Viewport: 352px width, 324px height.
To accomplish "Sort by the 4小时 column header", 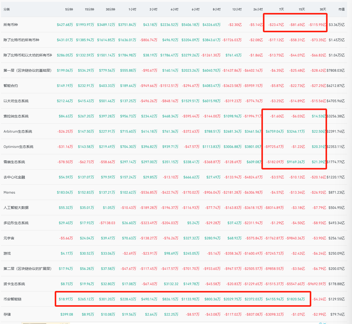I will tap(175, 9).
